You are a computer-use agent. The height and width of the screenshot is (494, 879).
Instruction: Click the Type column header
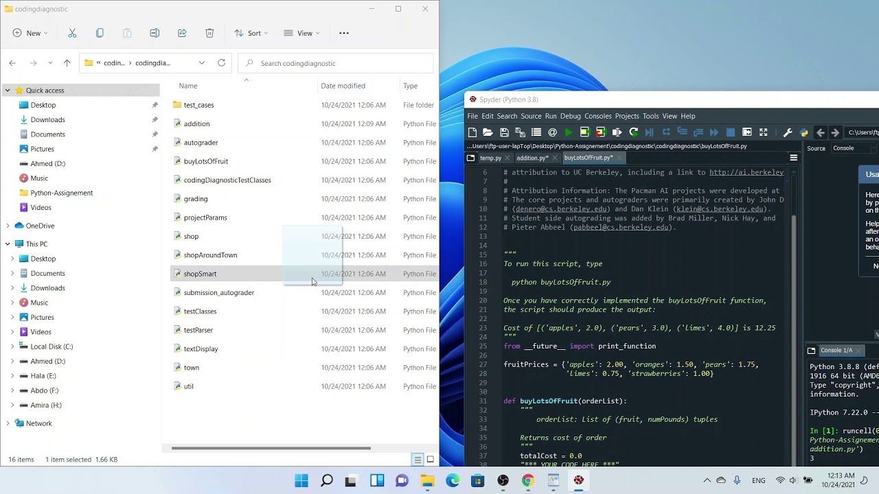point(410,86)
